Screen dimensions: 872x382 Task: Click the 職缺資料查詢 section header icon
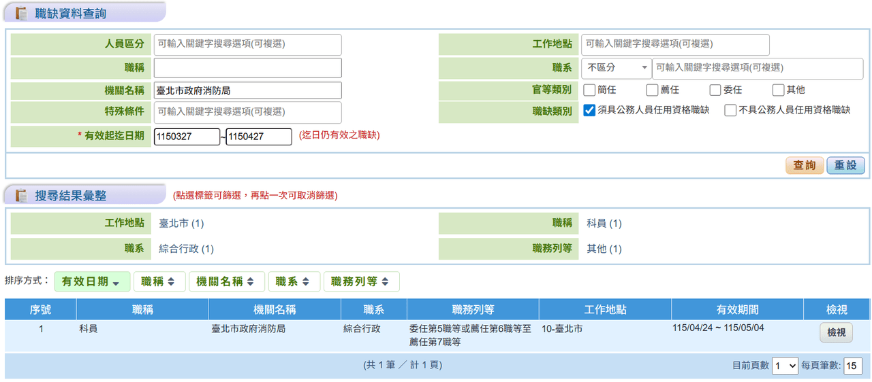pyautogui.click(x=21, y=13)
